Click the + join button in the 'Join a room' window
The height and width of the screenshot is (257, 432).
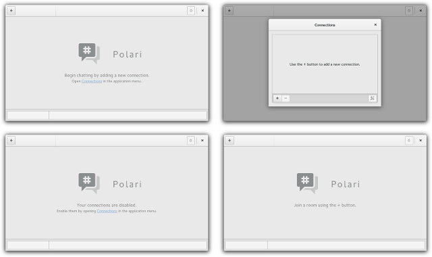[x=230, y=140]
